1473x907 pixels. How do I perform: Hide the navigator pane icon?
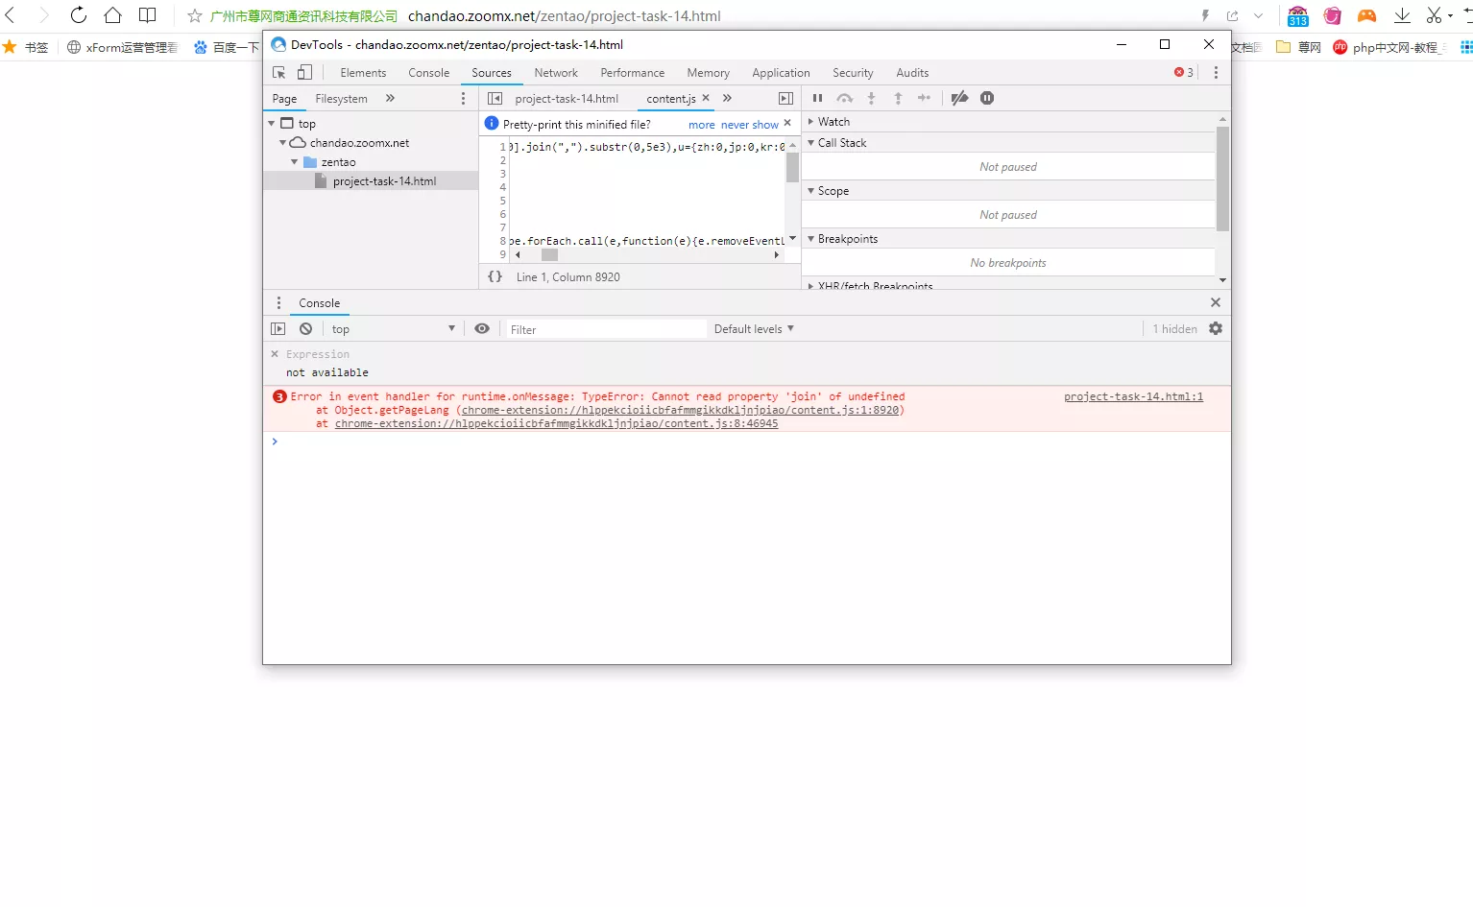495,98
